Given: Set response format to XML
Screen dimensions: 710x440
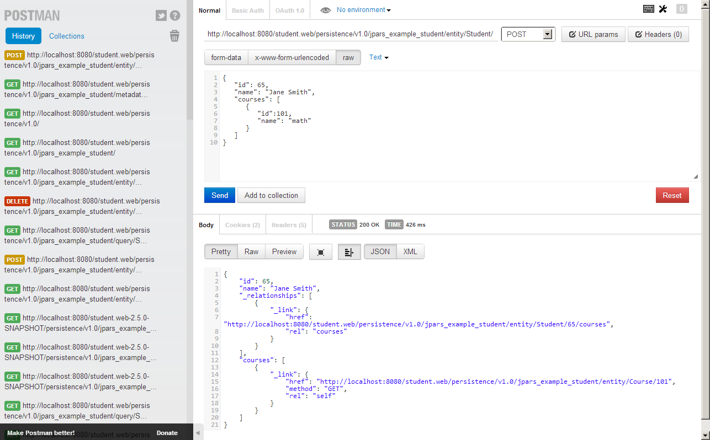Looking at the screenshot, I should tap(410, 251).
